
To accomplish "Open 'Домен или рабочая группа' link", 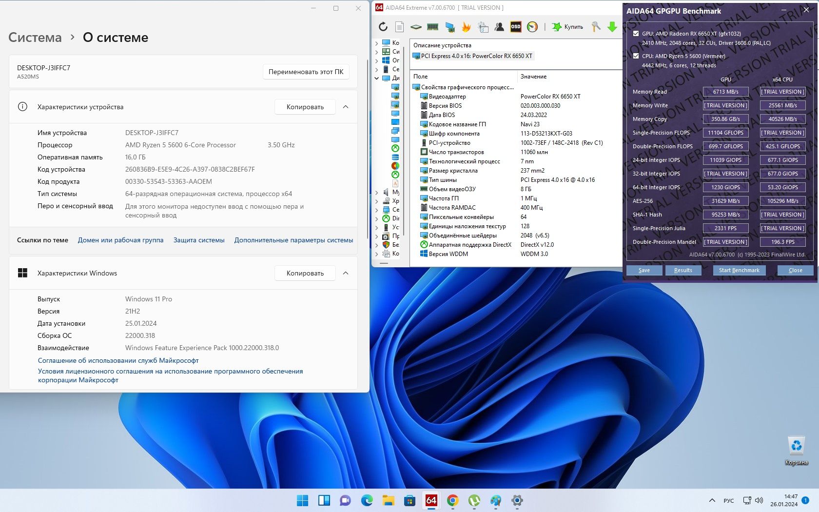I will (x=120, y=240).
